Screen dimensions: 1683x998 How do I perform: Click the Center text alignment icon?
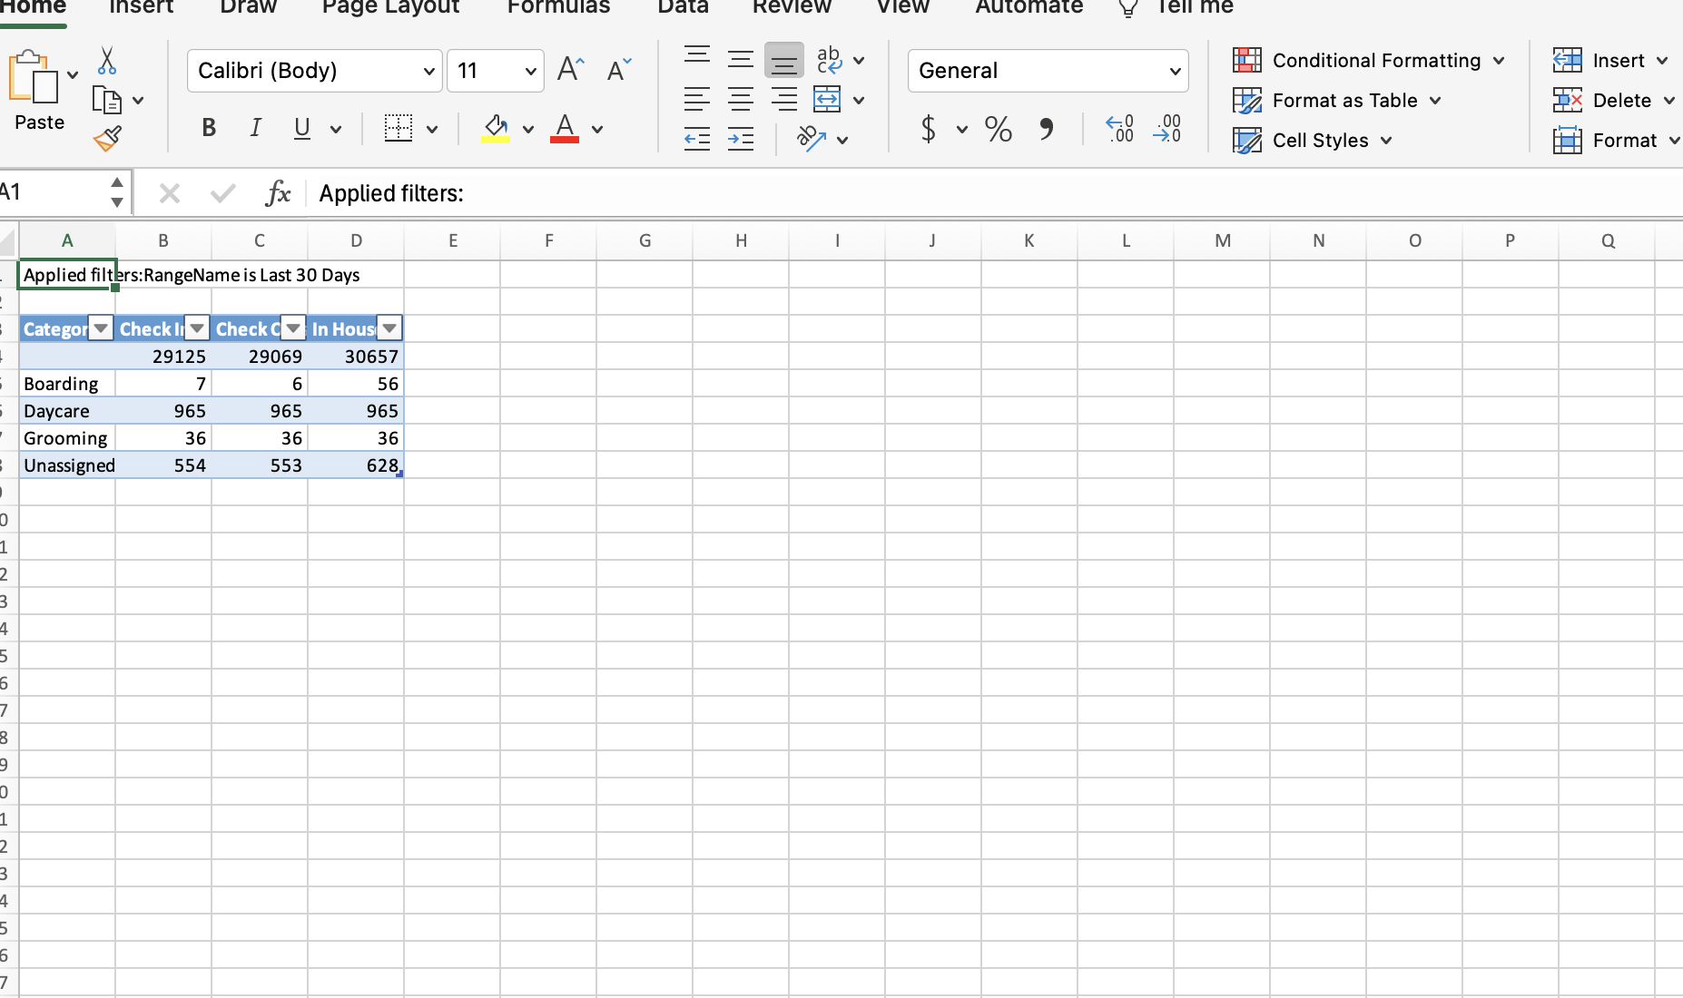tap(741, 100)
